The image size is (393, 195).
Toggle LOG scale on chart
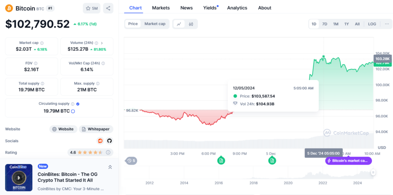pos(372,24)
